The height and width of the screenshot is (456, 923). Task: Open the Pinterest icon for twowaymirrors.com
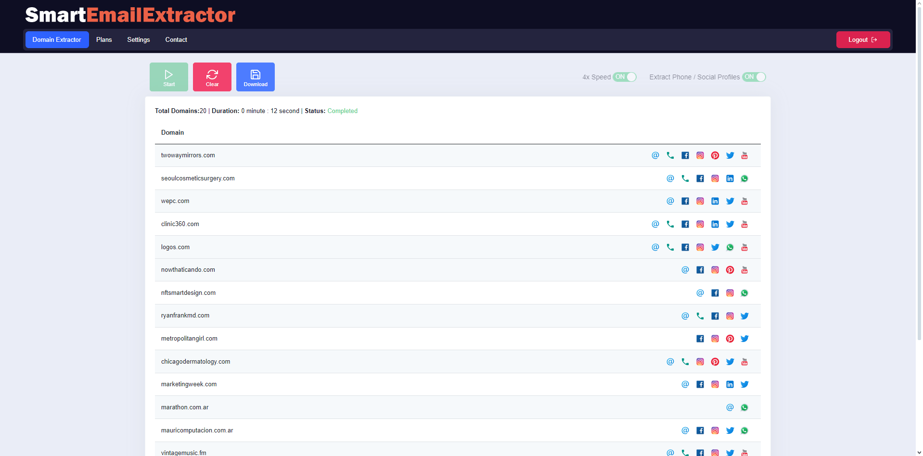point(715,155)
